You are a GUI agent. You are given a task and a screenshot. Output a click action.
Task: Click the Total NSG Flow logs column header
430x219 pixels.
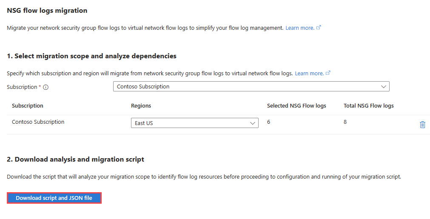click(369, 106)
